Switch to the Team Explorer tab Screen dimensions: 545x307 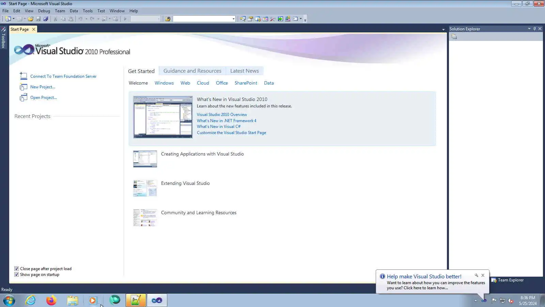pyautogui.click(x=508, y=280)
